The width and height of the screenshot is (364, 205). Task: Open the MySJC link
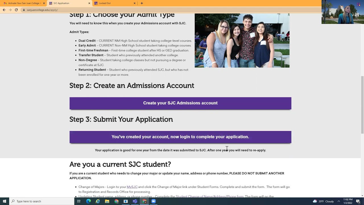132,187
